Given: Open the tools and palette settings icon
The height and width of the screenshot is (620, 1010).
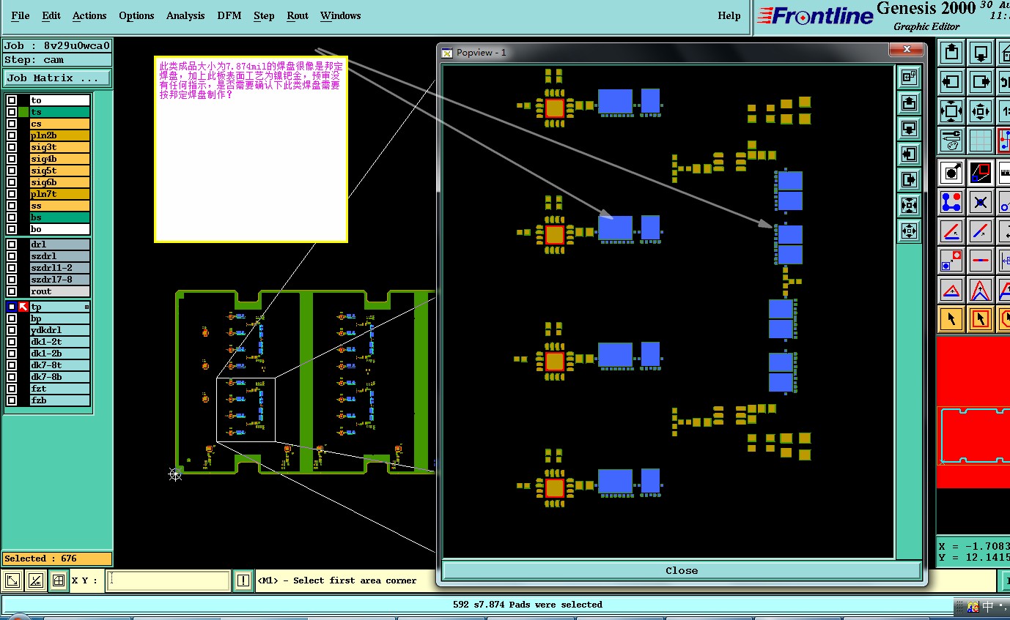Looking at the screenshot, I should (951, 140).
